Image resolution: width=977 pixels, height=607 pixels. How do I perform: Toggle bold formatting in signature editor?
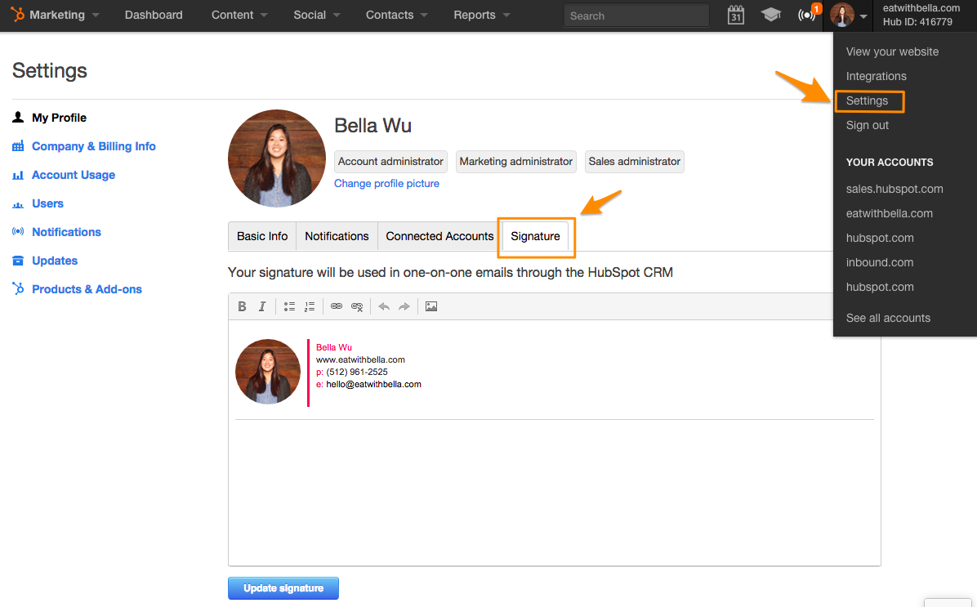pyautogui.click(x=243, y=306)
